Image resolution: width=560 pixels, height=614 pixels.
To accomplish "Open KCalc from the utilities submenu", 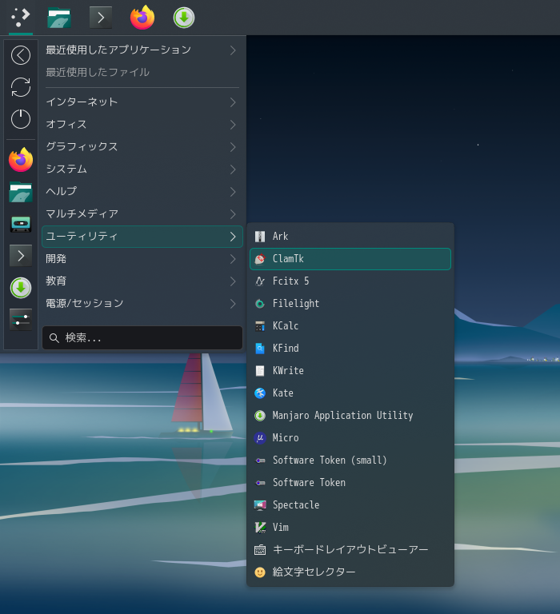I will (x=285, y=326).
